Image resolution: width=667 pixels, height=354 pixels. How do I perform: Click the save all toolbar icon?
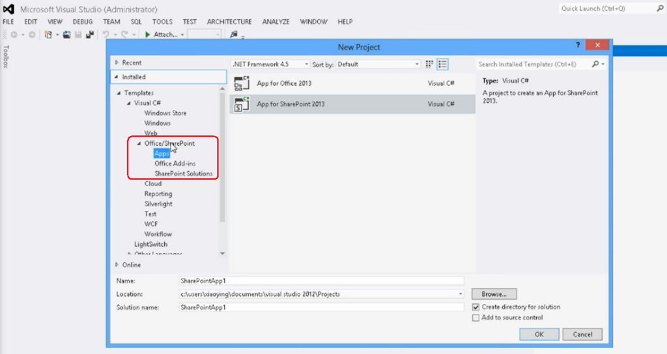click(89, 35)
